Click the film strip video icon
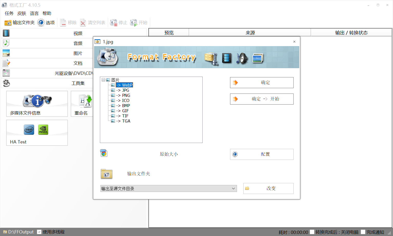This screenshot has width=393, height=236. click(6, 33)
